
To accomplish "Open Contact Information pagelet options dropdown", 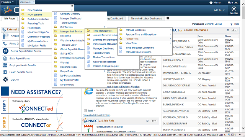I will click(234, 30).
